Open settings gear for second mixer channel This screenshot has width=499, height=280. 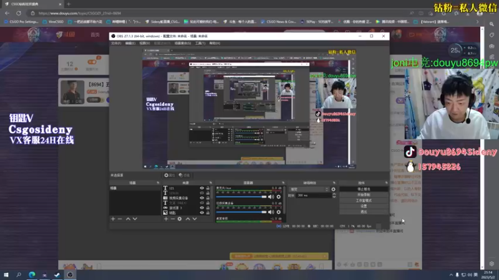(x=279, y=212)
